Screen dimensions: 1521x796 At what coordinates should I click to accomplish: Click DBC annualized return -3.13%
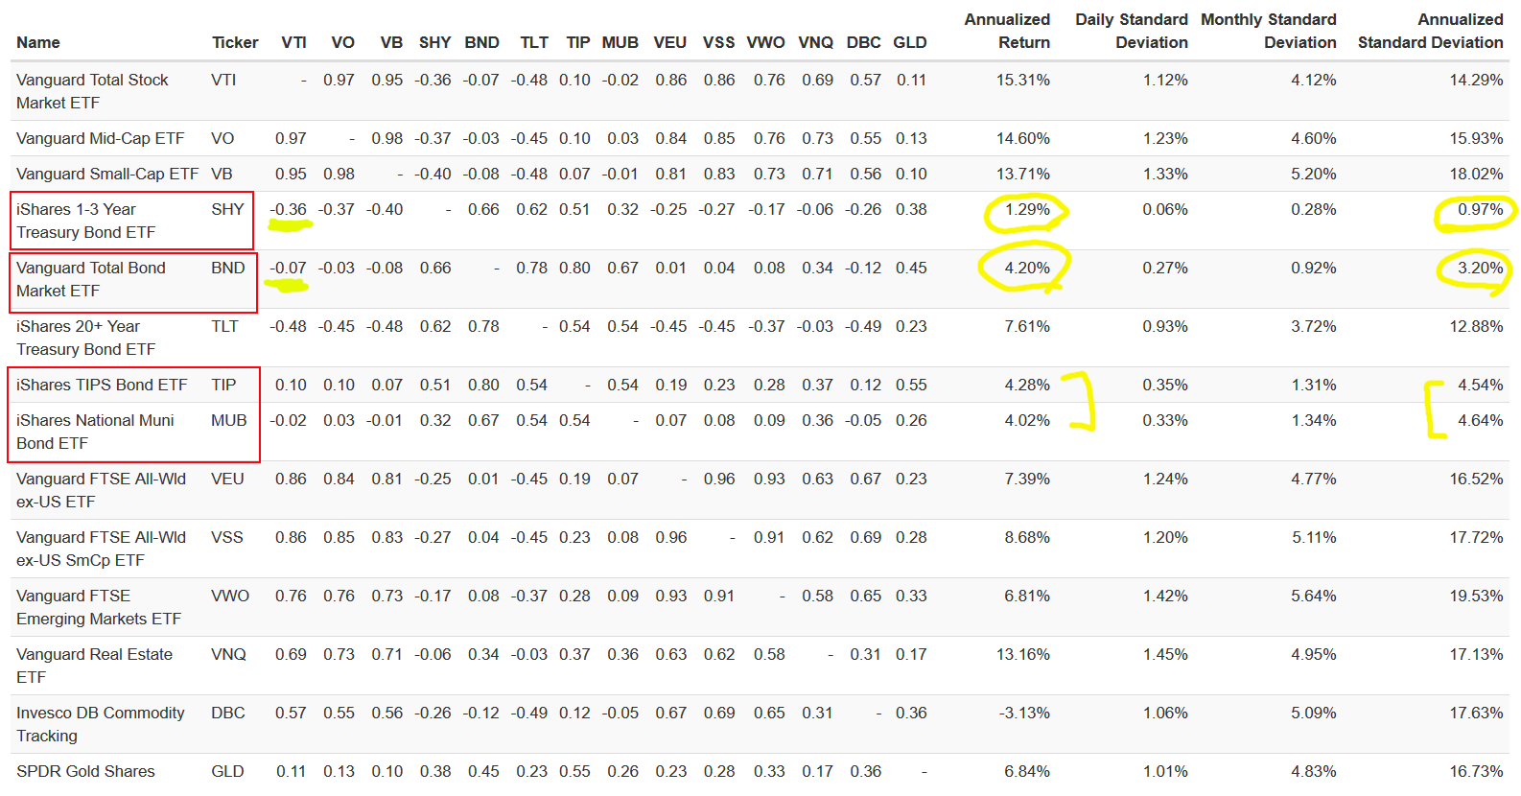(x=1024, y=713)
